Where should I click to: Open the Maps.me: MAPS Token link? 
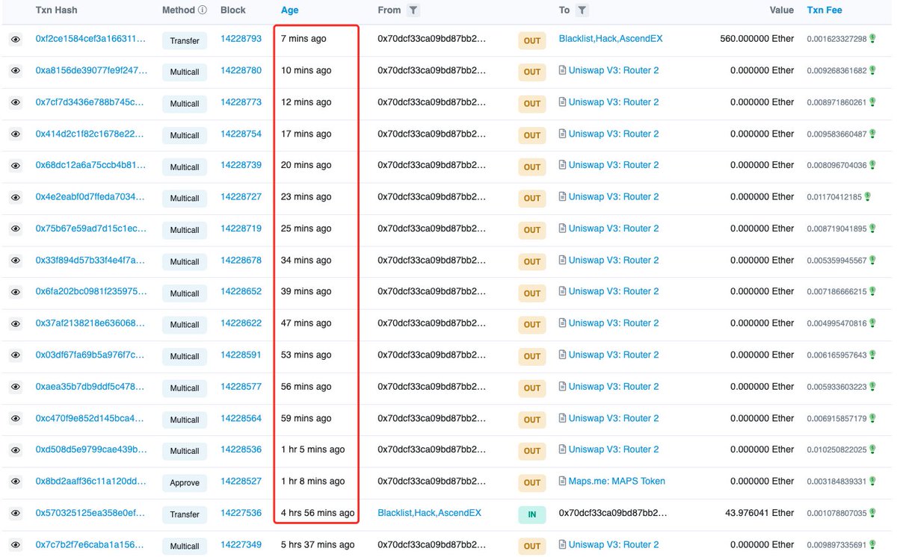click(x=617, y=482)
